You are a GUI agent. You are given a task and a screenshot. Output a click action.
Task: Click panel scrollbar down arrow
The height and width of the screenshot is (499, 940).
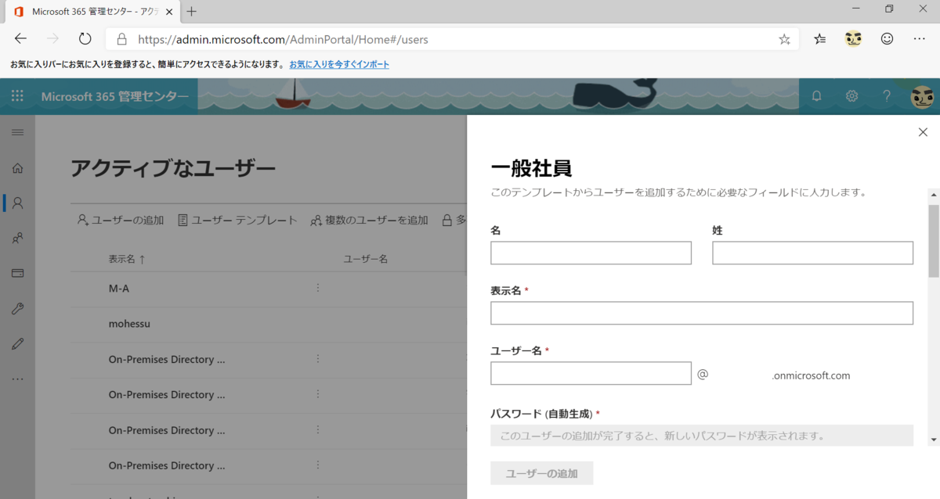tap(934, 440)
